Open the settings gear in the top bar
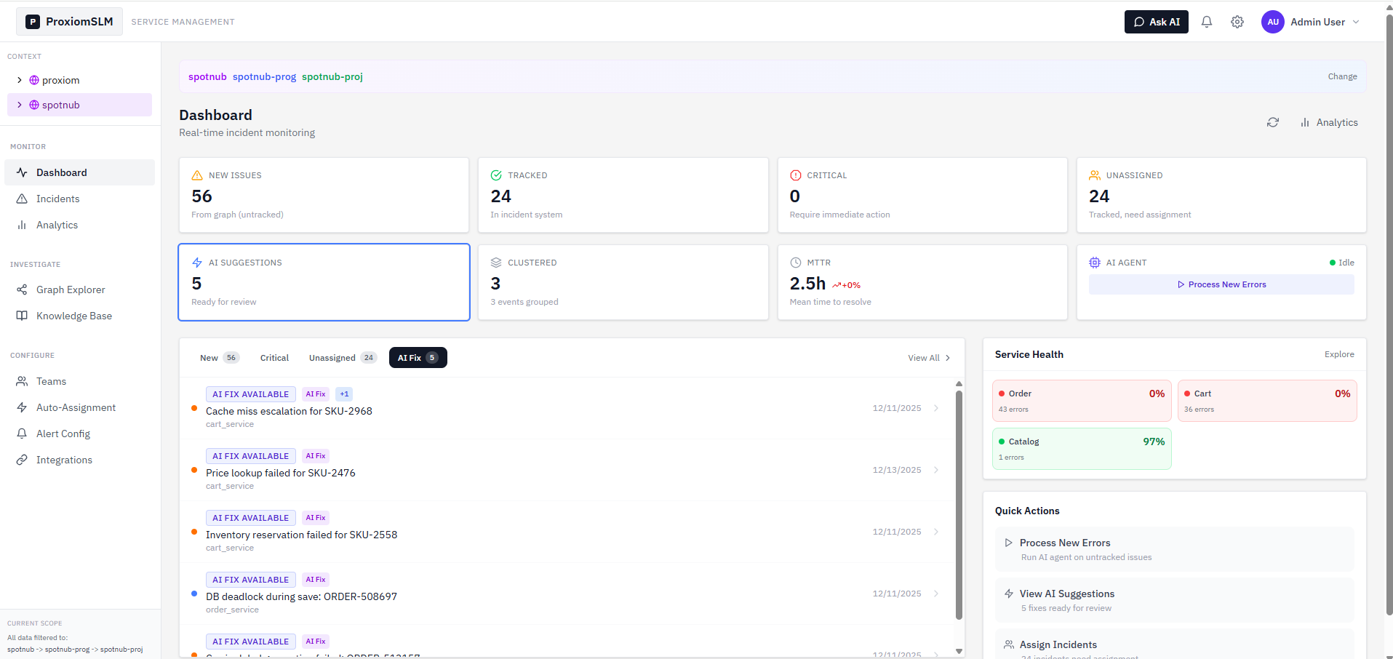The image size is (1393, 659). click(1237, 22)
